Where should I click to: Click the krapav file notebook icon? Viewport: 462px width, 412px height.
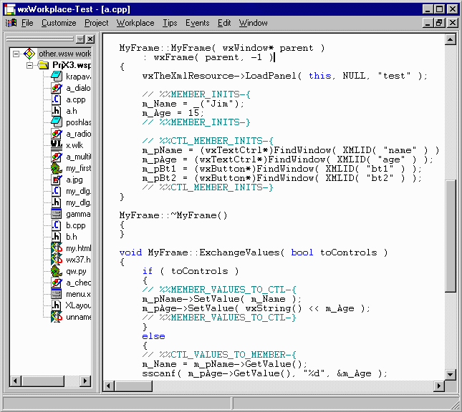coord(57,77)
